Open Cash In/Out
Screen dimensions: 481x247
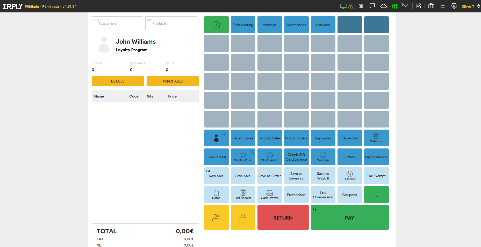click(x=216, y=157)
